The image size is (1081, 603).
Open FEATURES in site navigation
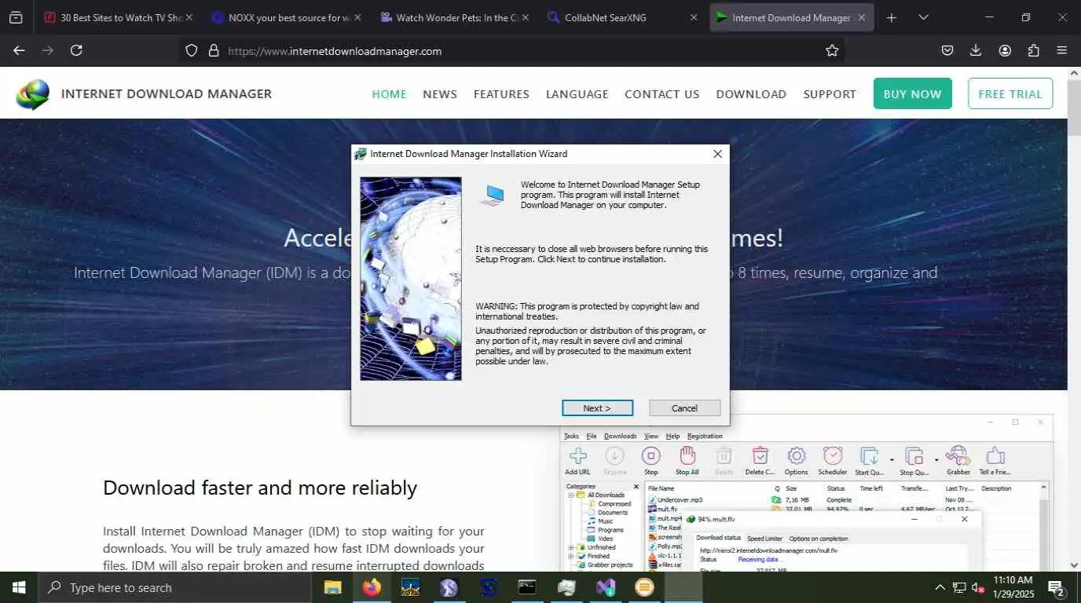click(501, 94)
